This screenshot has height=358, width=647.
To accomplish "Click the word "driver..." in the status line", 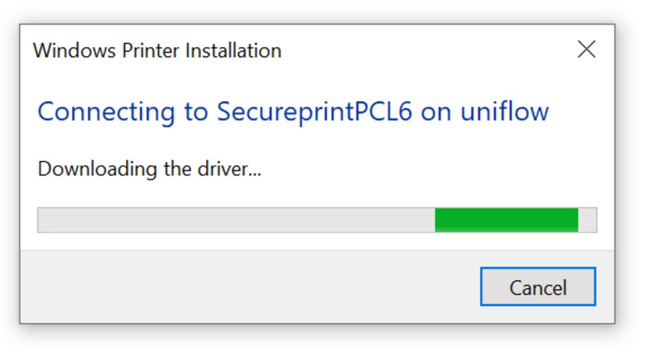I will tap(228, 169).
